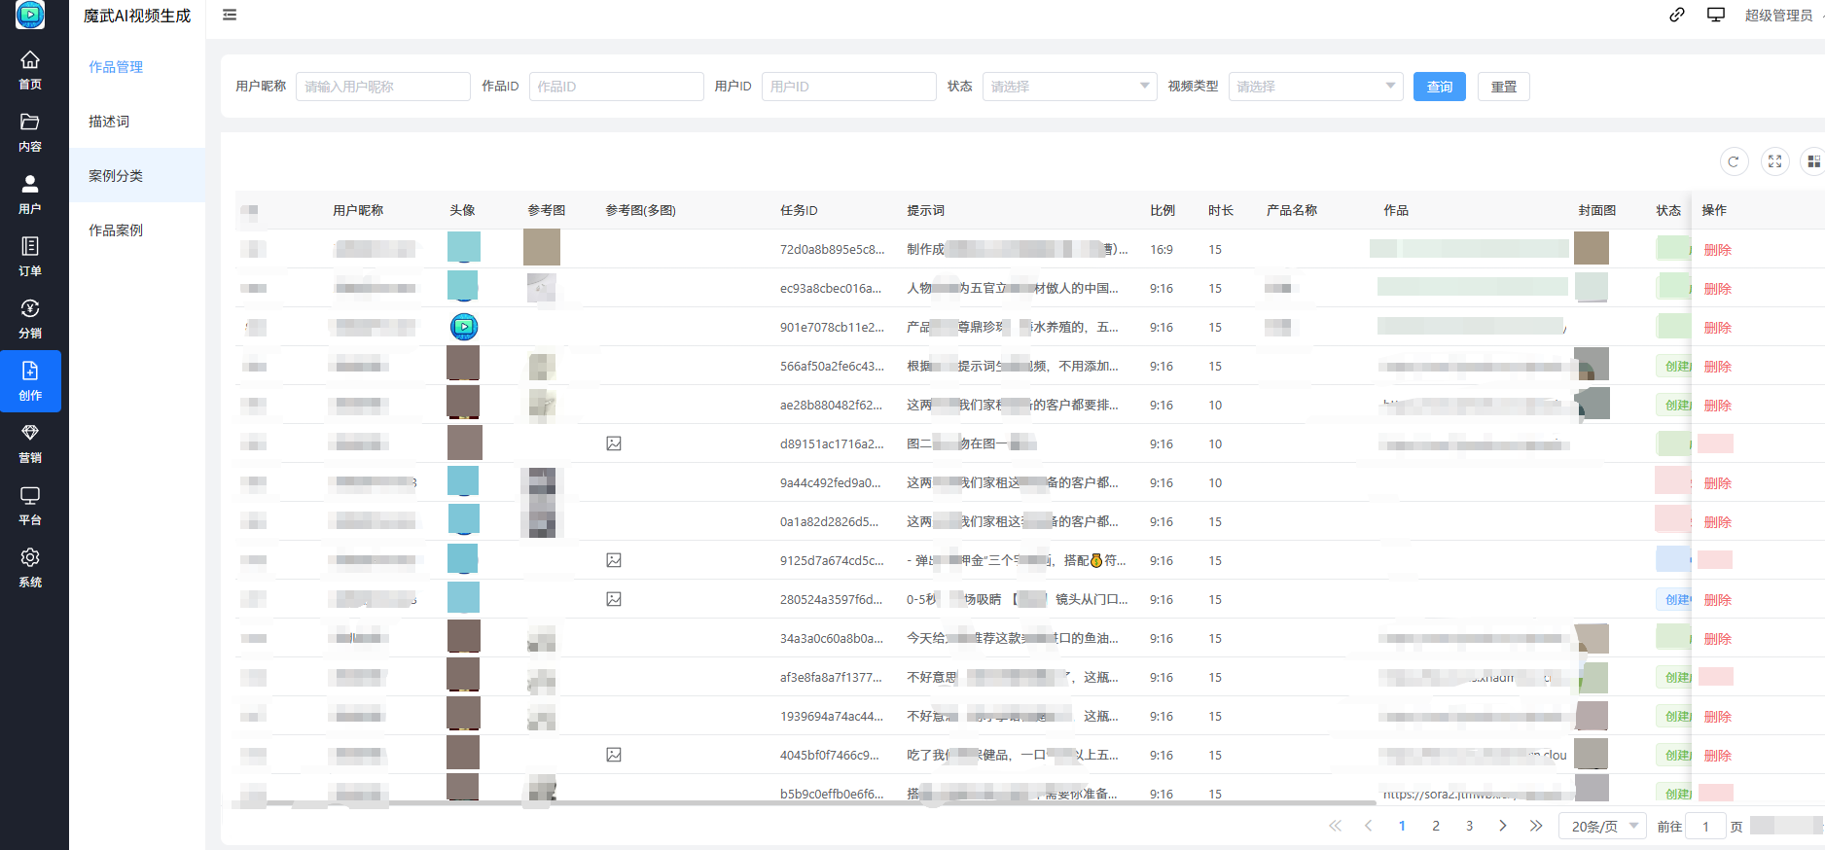Expand the 状态 status dropdown
This screenshot has height=850, width=1825.
(1069, 87)
